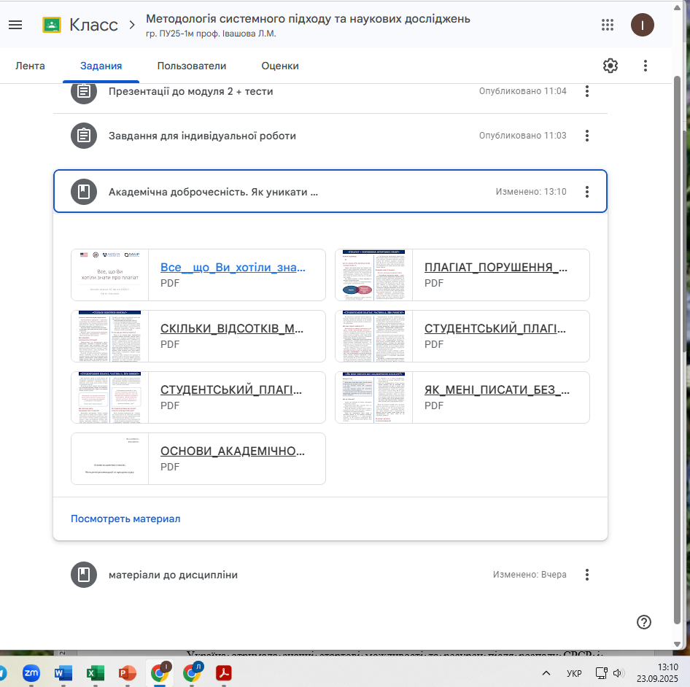
Task: Switch the УКР keyboard language indicator
Action: (x=574, y=673)
